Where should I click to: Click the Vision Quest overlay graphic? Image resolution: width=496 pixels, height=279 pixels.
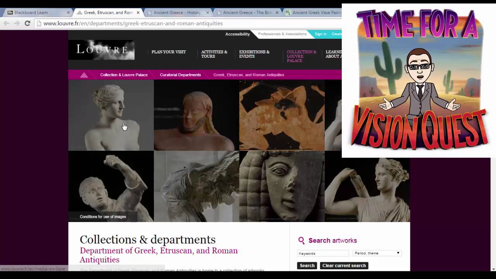(x=419, y=81)
